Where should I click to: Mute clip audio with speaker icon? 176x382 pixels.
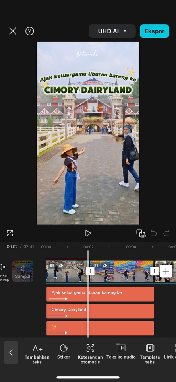point(2,267)
